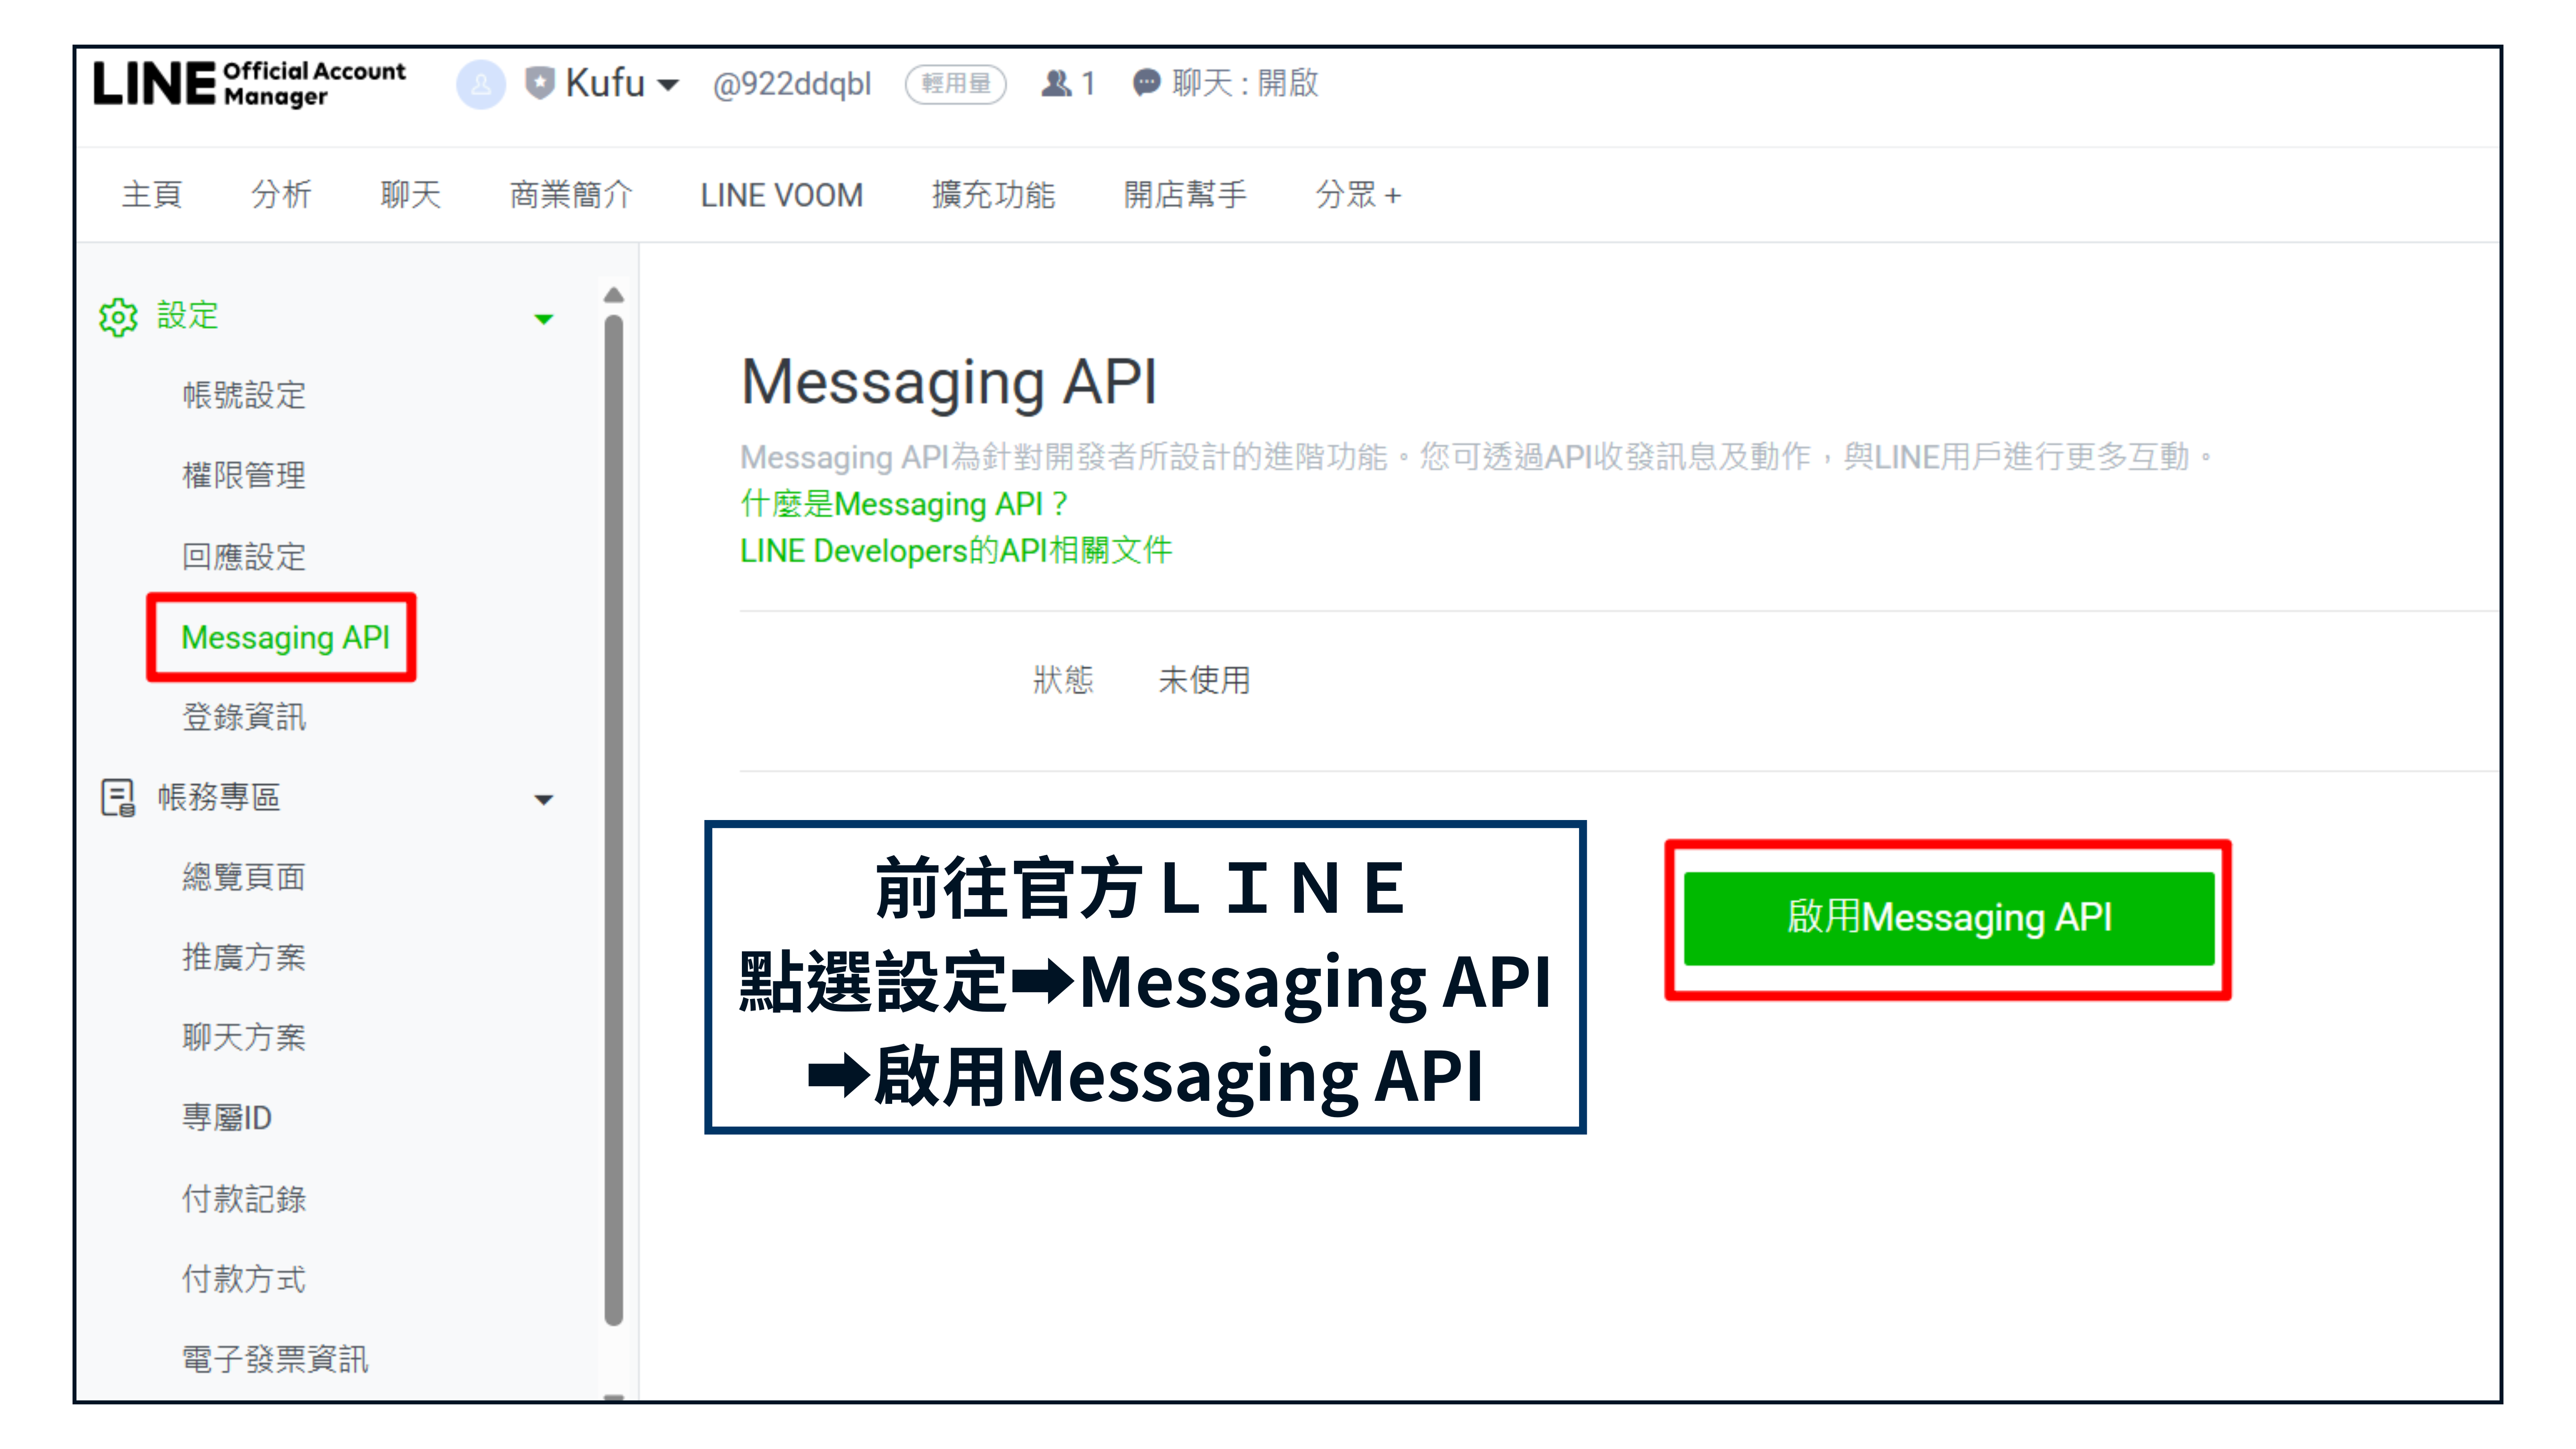Open the 分析 tab
Viewport: 2576px width, 1449px height.
coord(281,195)
